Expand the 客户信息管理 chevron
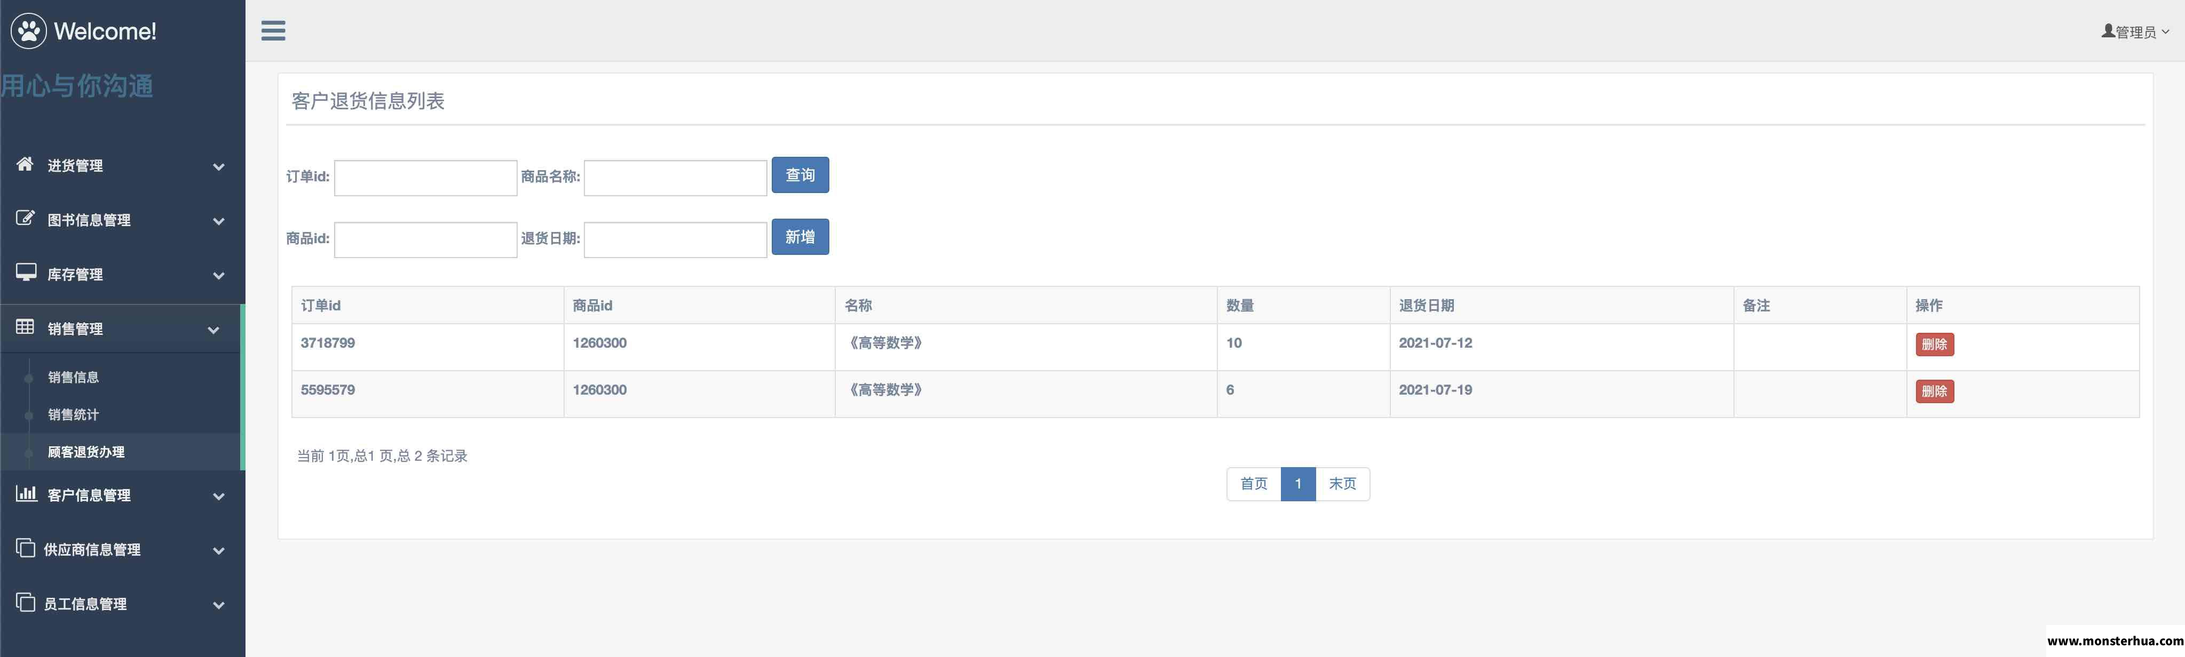 click(219, 497)
